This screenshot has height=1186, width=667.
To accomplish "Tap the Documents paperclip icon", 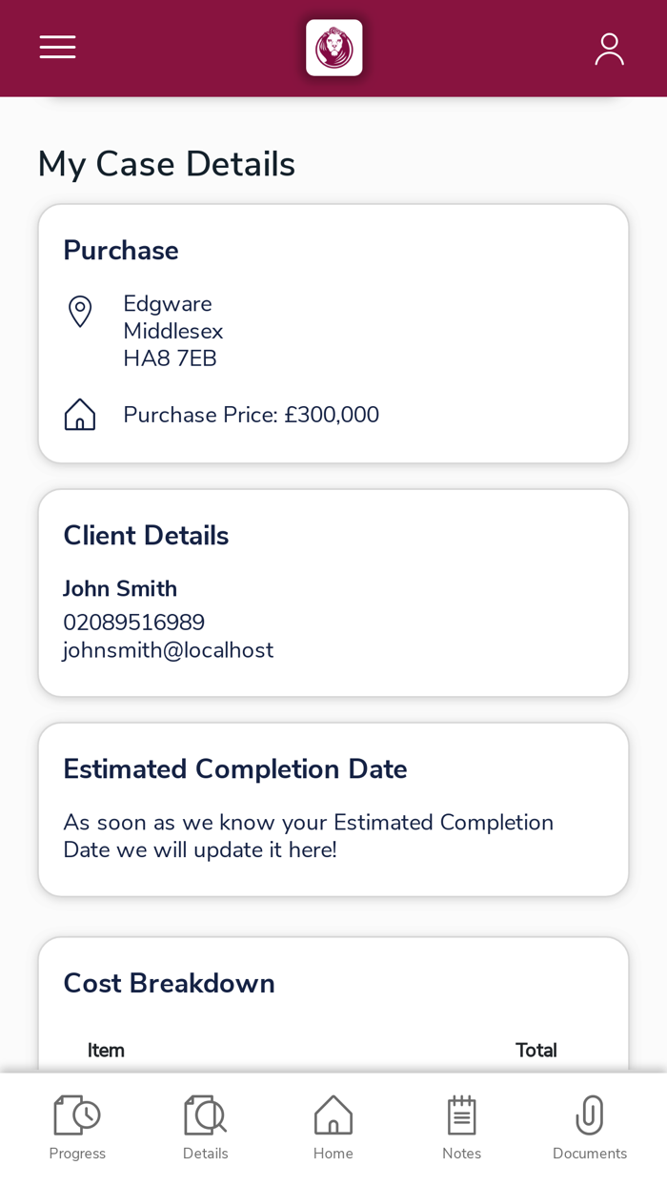I will click(x=590, y=1114).
